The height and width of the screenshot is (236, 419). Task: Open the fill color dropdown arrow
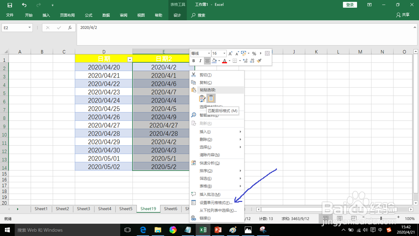219,61
